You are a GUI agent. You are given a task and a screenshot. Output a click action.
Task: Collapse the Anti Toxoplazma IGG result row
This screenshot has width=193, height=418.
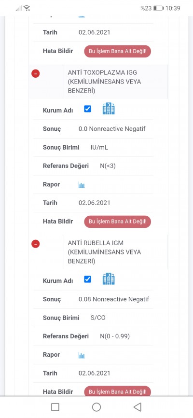(35, 73)
